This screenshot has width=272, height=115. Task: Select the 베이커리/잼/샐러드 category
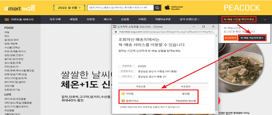[15, 82]
